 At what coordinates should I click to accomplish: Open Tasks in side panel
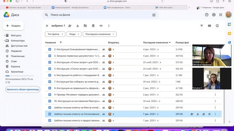(x=229, y=43)
